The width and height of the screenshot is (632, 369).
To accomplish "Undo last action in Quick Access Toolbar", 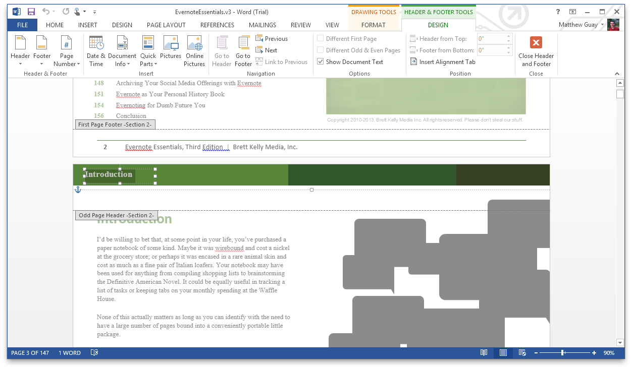I will [x=46, y=12].
